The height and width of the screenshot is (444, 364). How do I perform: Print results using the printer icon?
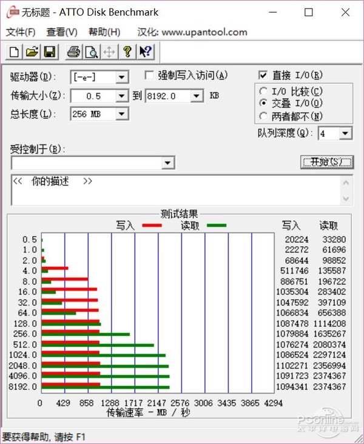[73, 52]
